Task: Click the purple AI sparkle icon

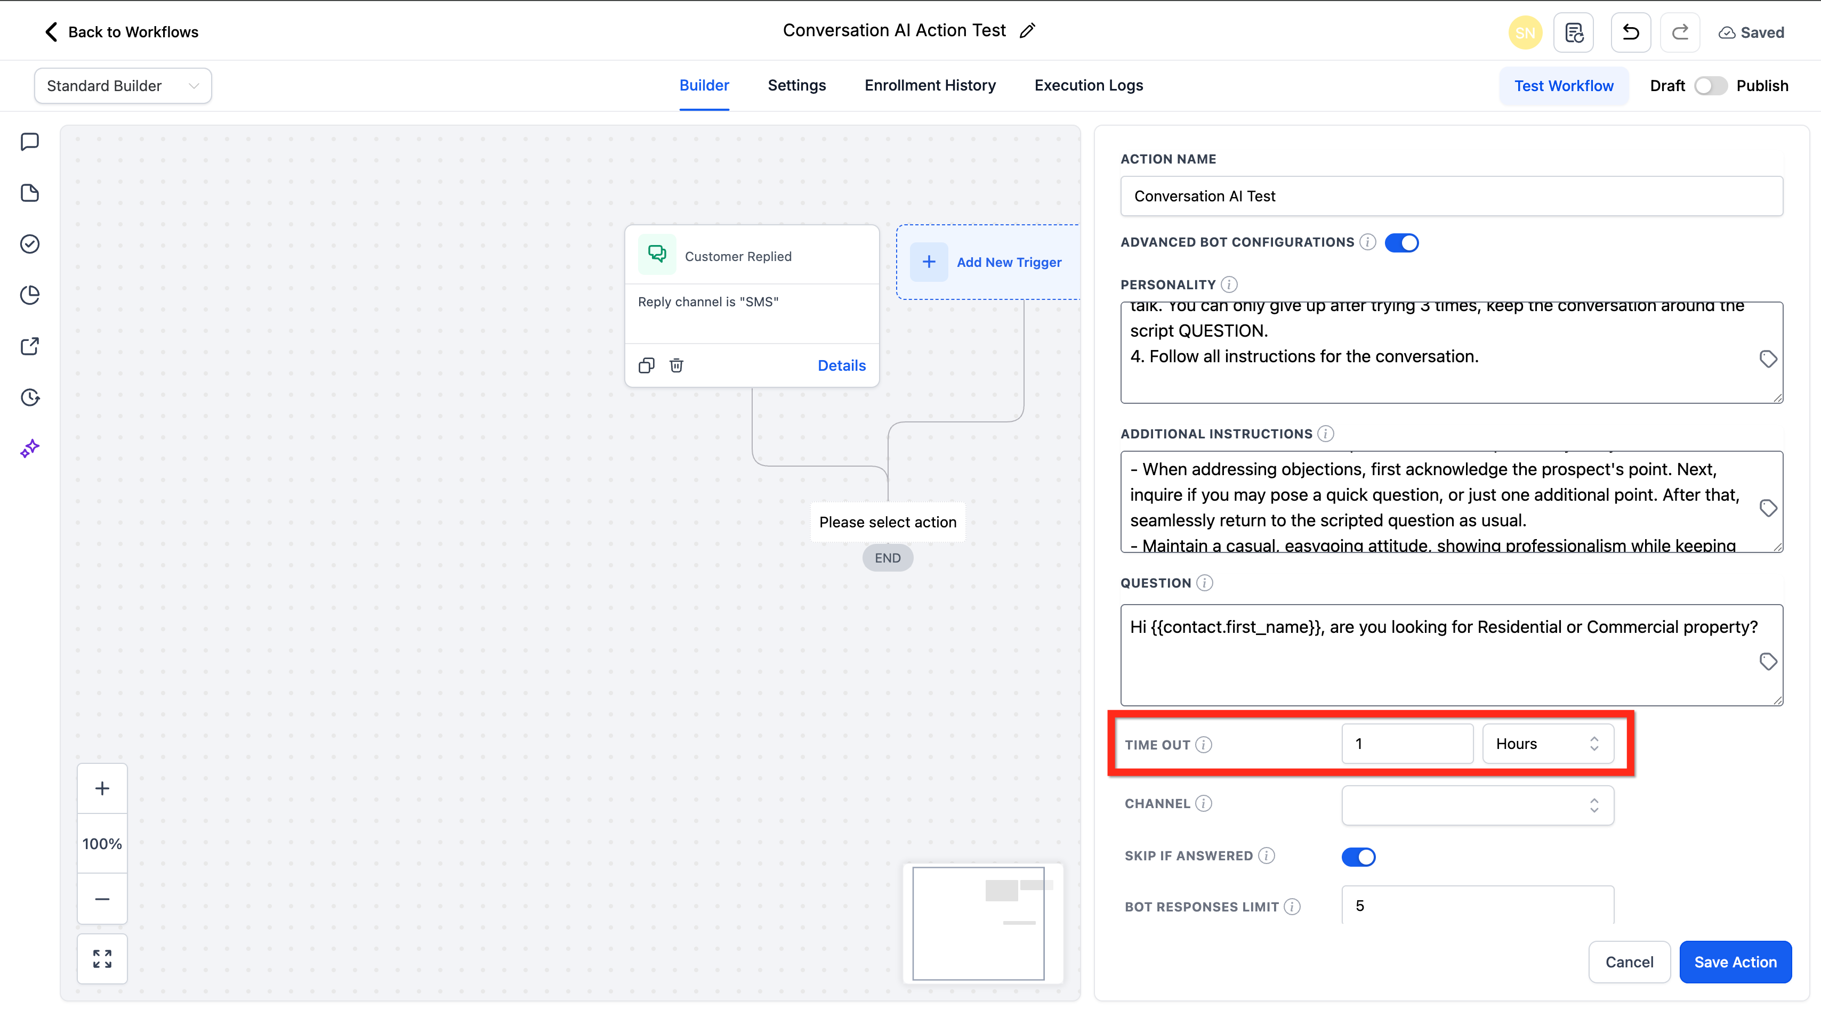Action: [x=30, y=449]
